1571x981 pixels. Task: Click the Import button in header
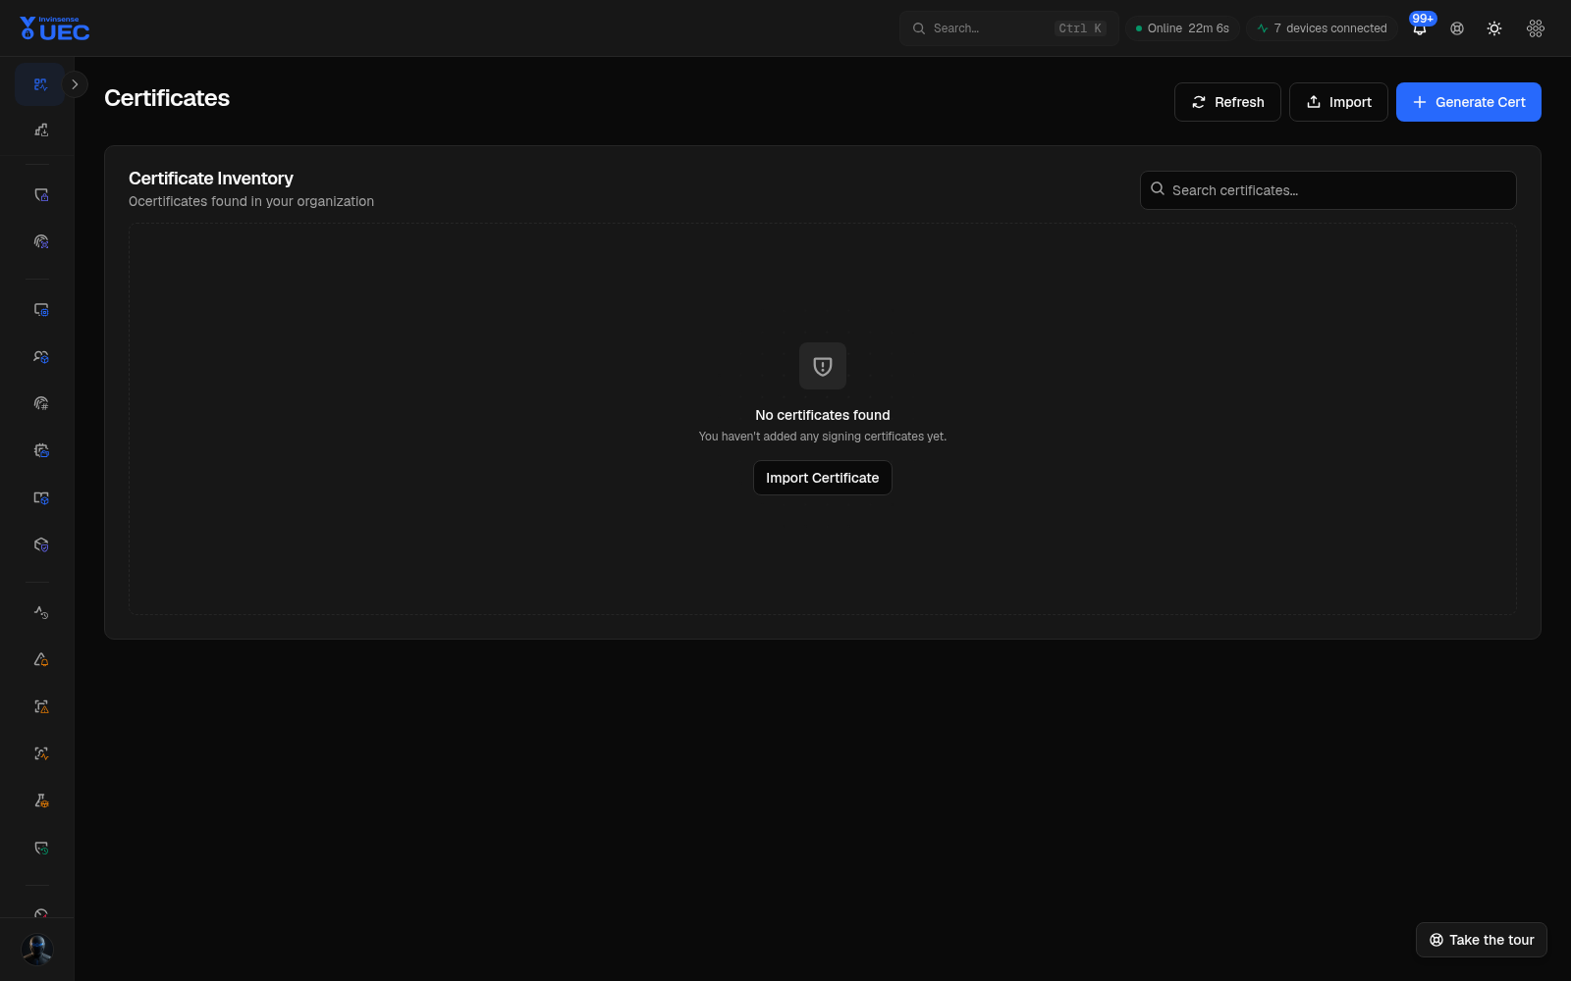[1338, 102]
